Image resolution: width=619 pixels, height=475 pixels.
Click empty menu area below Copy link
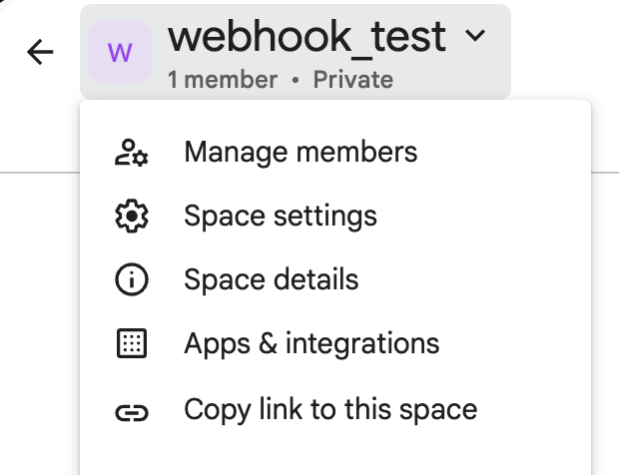[335, 458]
